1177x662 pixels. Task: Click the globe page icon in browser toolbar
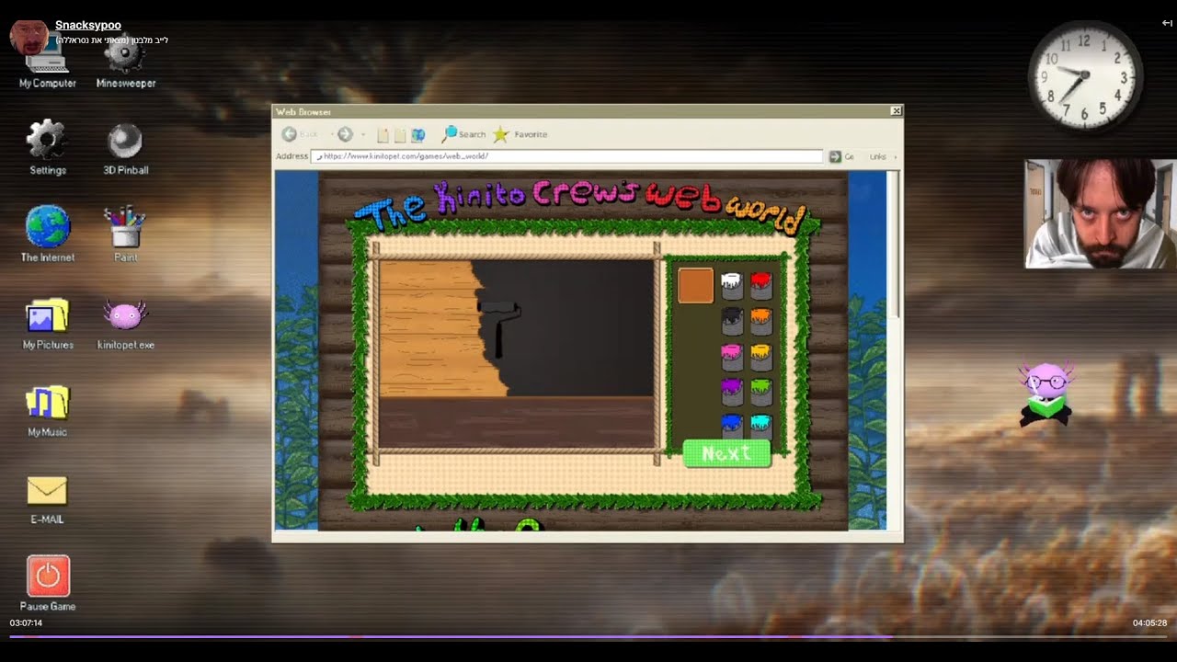(417, 135)
